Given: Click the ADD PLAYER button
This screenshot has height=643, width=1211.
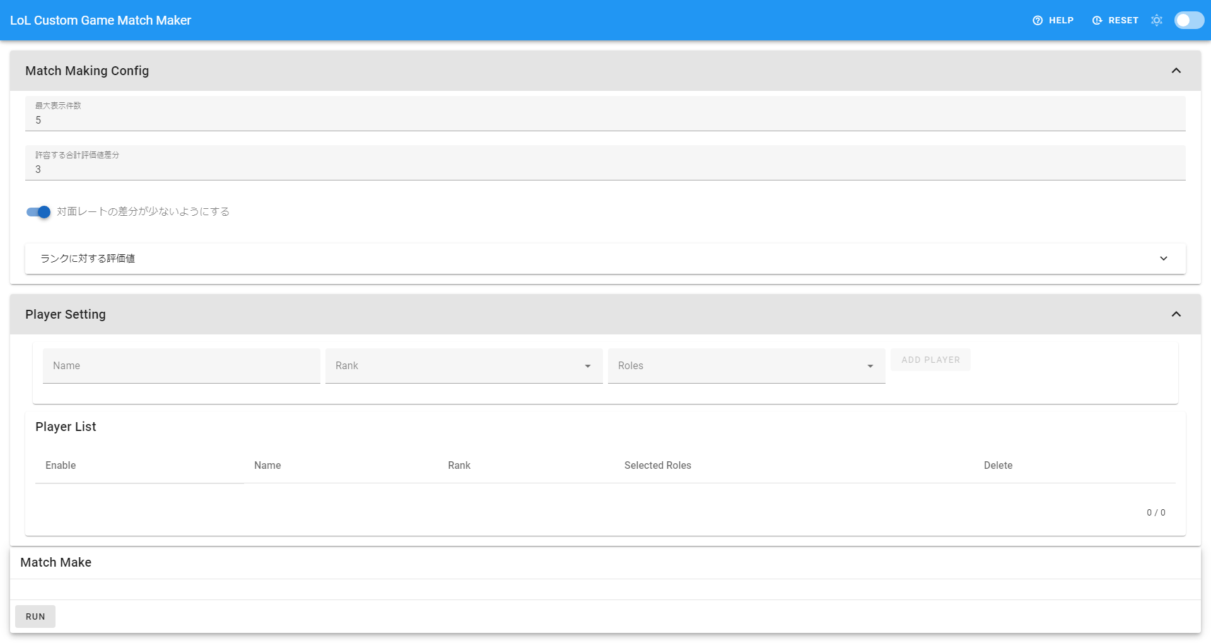Looking at the screenshot, I should [930, 360].
